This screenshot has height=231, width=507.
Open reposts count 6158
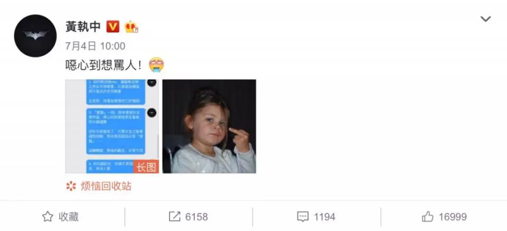click(196, 217)
